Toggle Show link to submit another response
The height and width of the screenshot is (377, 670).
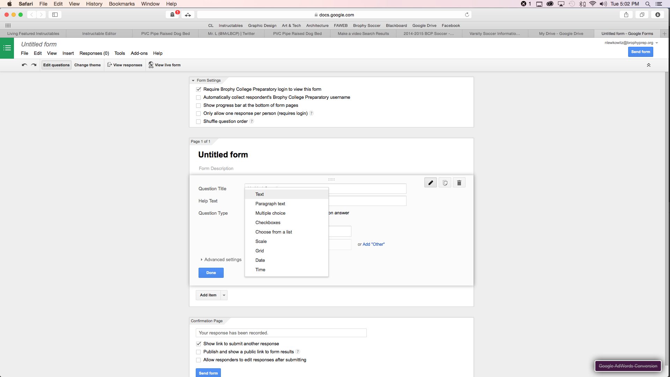pyautogui.click(x=199, y=343)
